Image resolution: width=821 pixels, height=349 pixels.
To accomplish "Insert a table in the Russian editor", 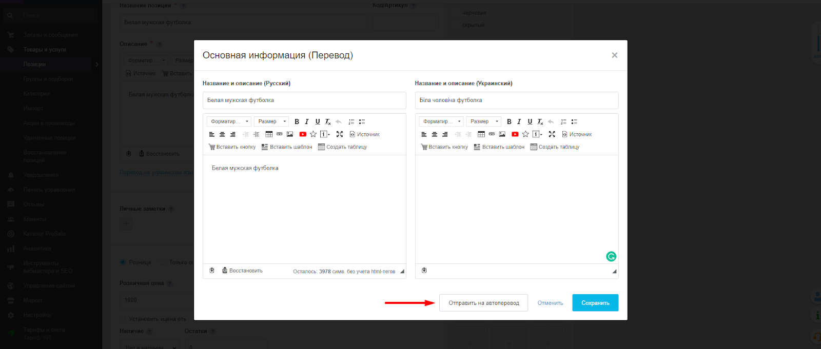I will 269,134.
